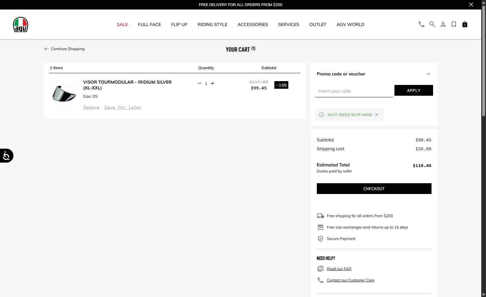Open the shopping bag icon
The image size is (486, 297).
(x=465, y=24)
